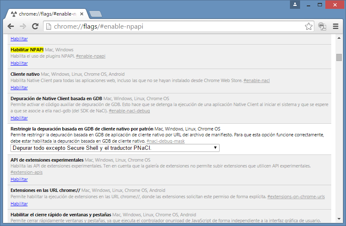The image size is (346, 226).
Task: Enable Native Client GDB debugging Habilitar link
Action: [x=19, y=118]
